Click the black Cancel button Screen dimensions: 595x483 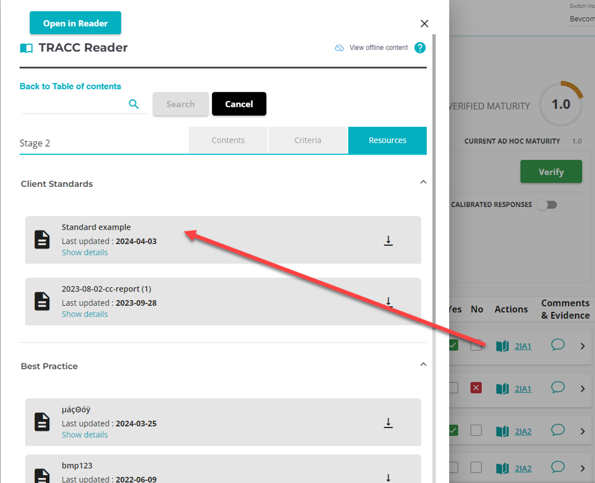[x=239, y=104]
